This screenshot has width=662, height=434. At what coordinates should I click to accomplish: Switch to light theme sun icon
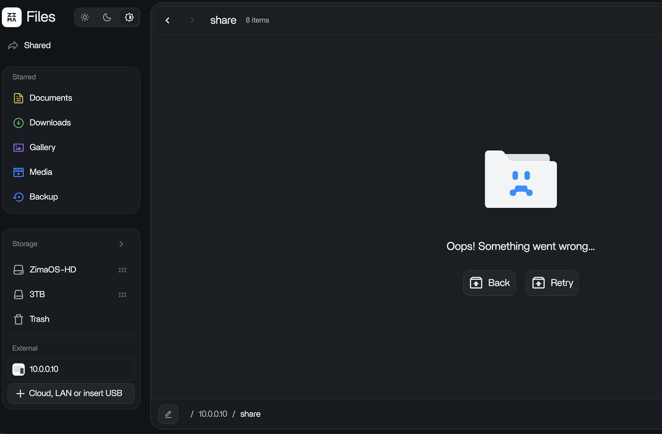pos(85,17)
